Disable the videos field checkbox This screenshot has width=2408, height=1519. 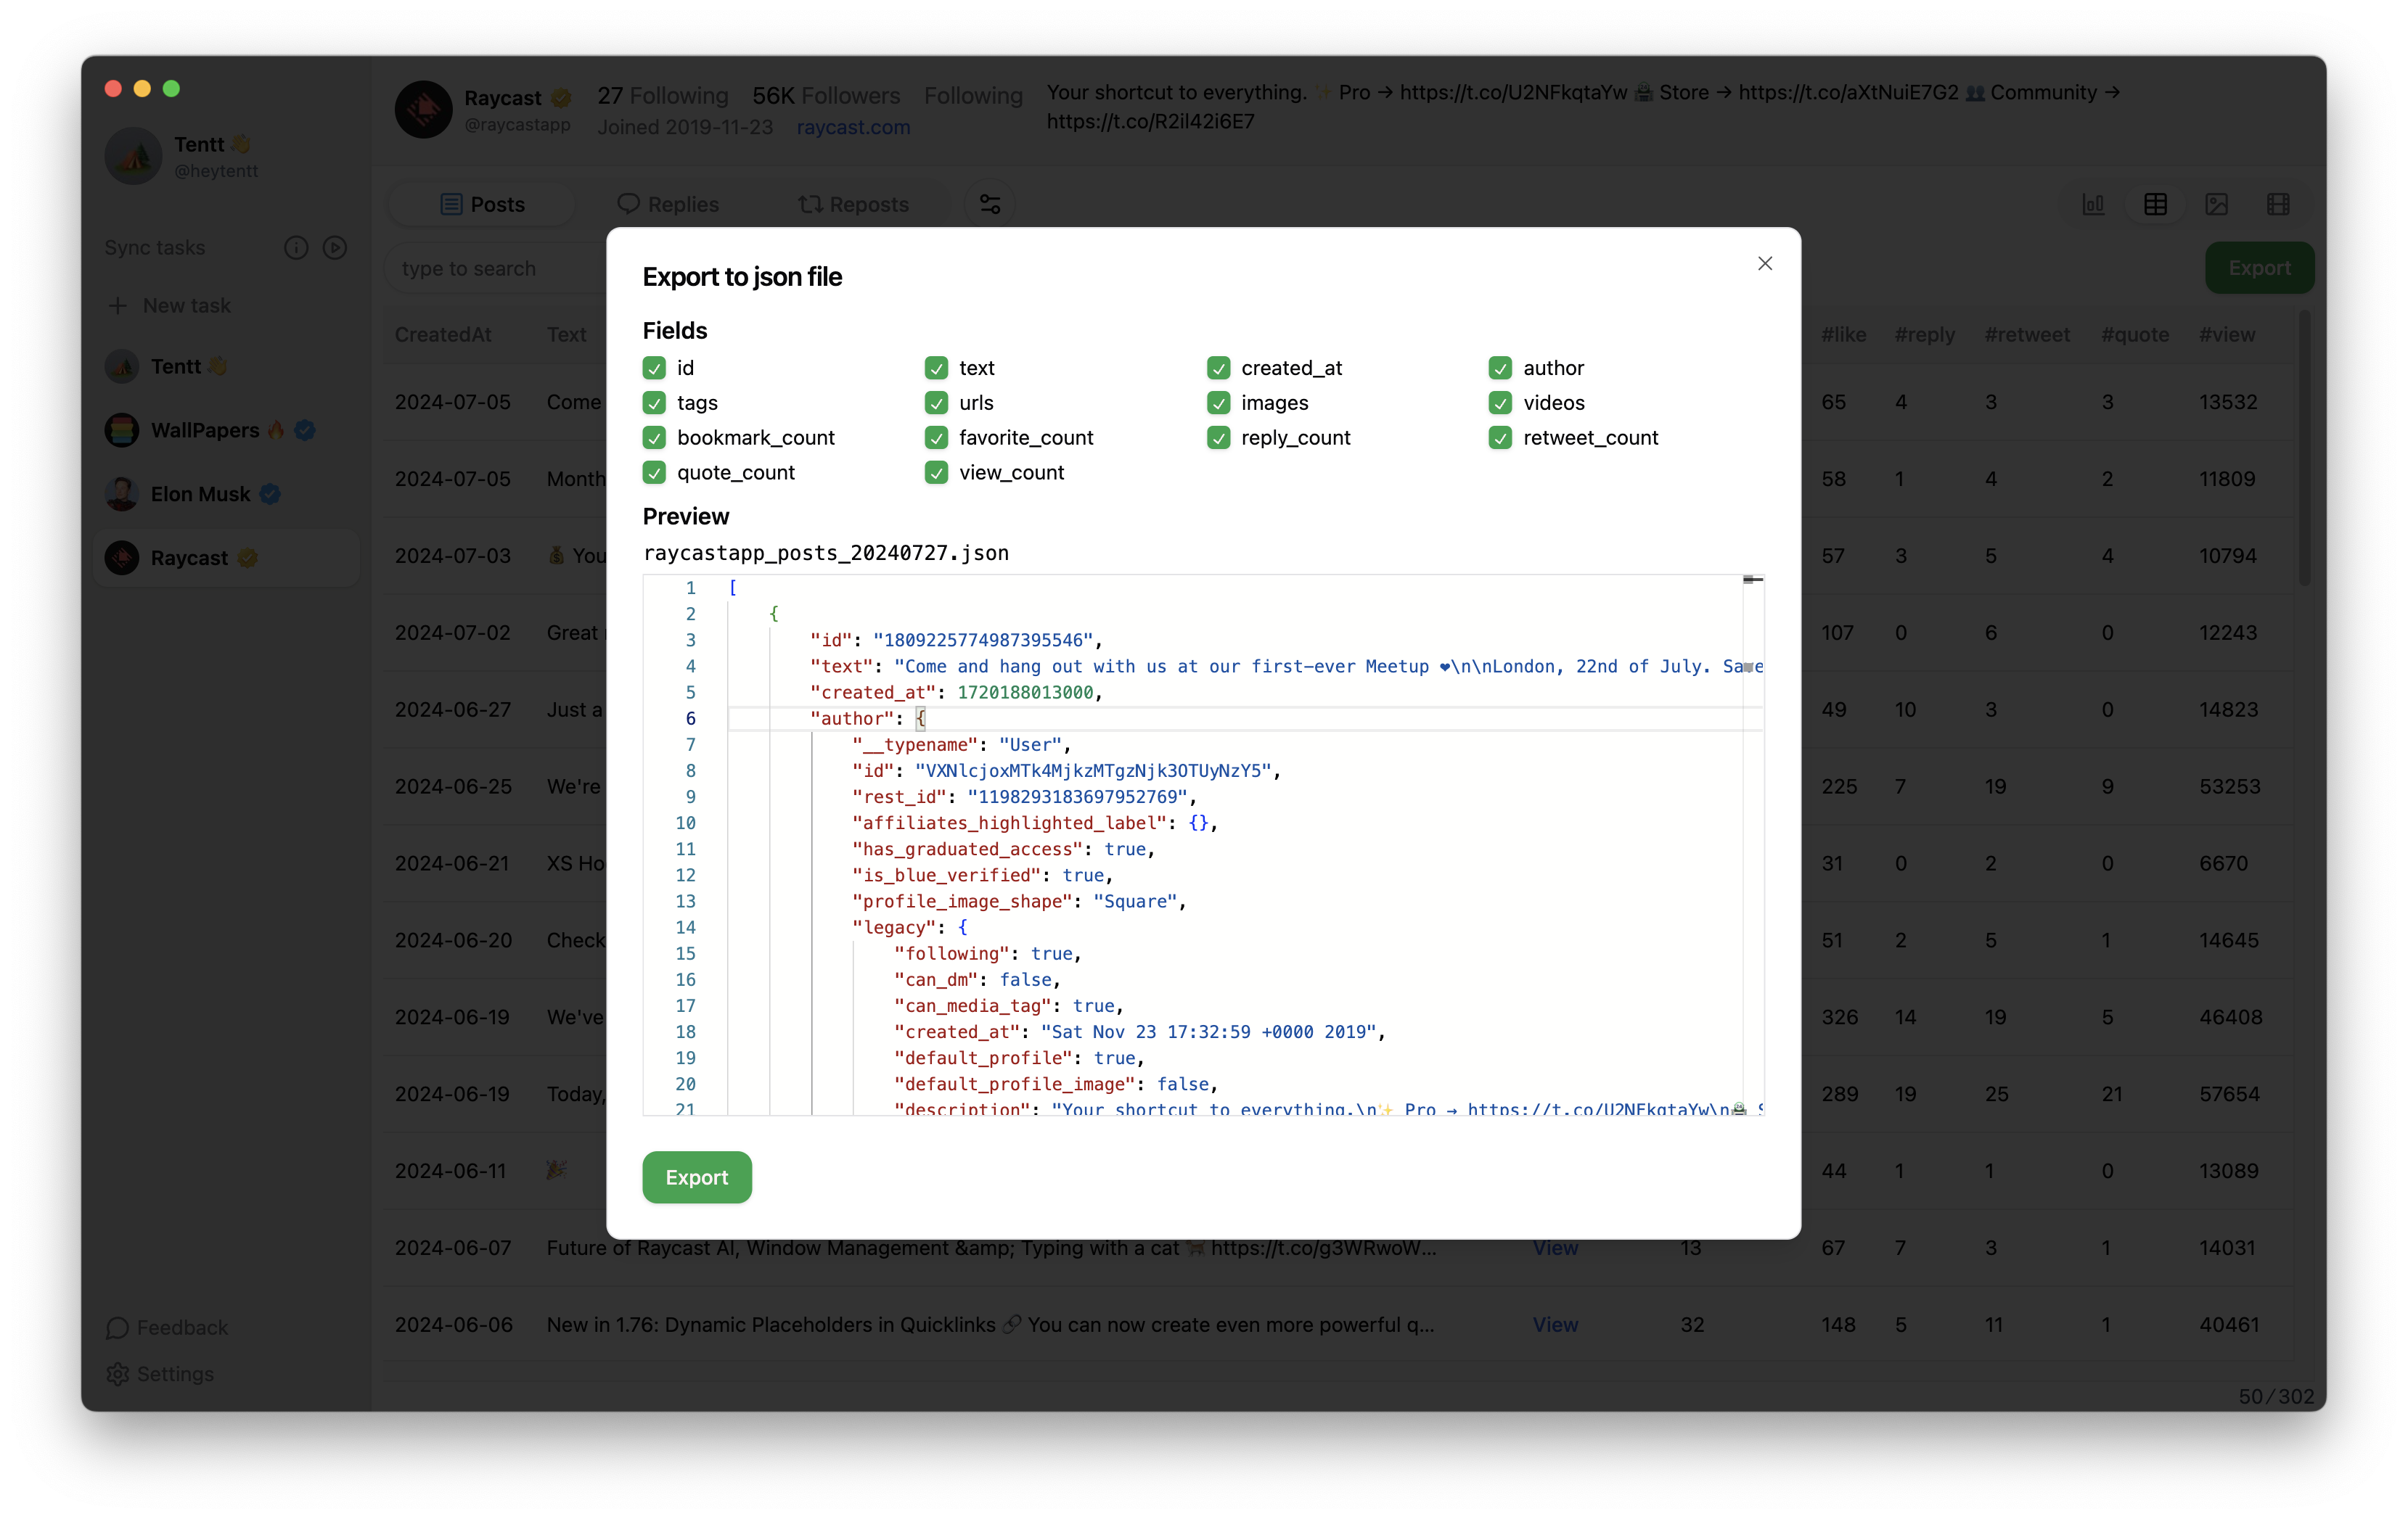[x=1500, y=403]
